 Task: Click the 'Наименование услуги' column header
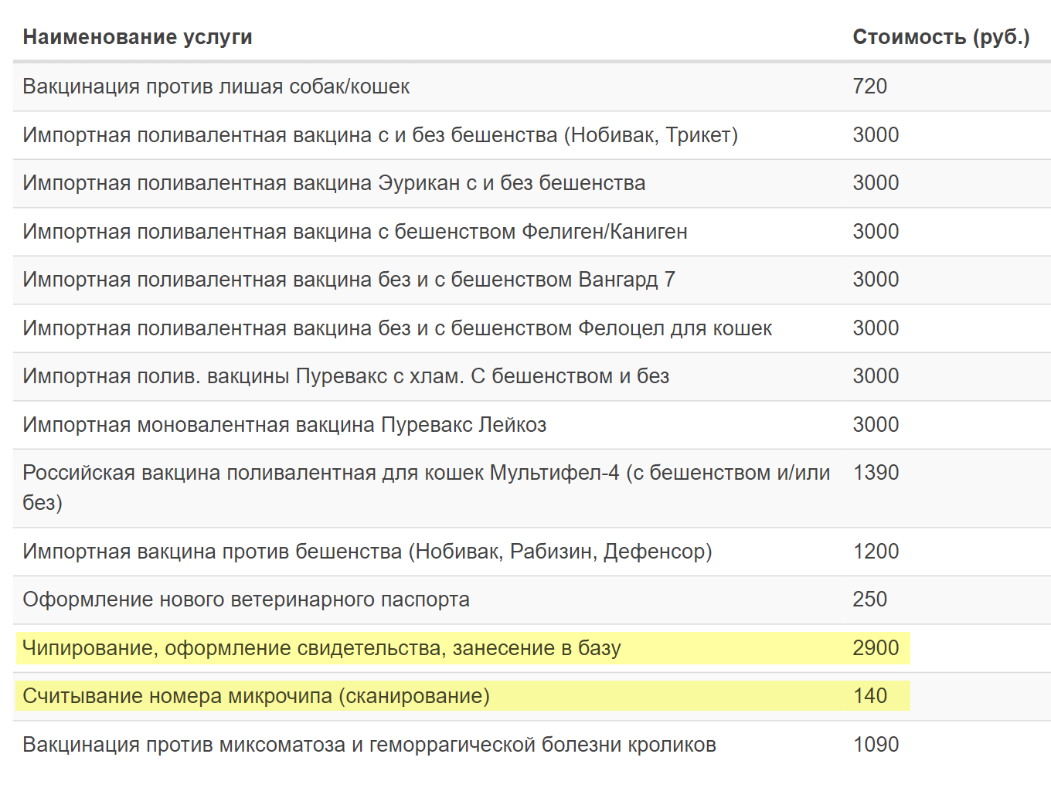[x=138, y=37]
